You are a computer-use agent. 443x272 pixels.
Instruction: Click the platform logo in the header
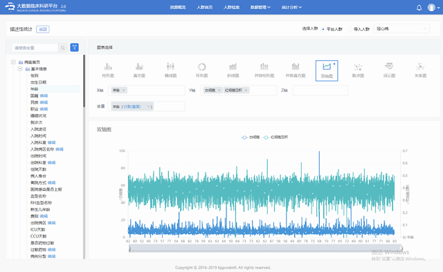35,7
